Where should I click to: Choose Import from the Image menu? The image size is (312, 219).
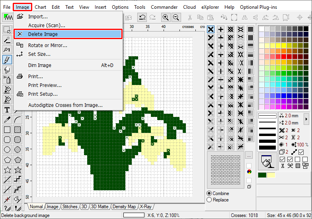coord(68,17)
